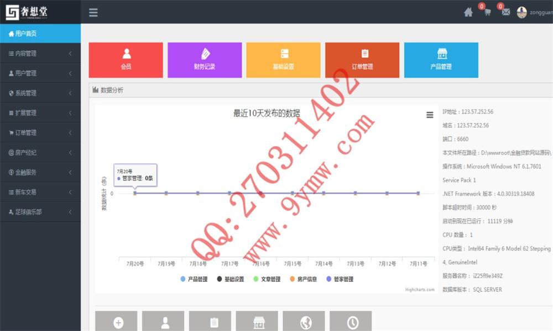Expand chevron next to 内容管理
The width and height of the screenshot is (553, 331).
[x=70, y=54]
